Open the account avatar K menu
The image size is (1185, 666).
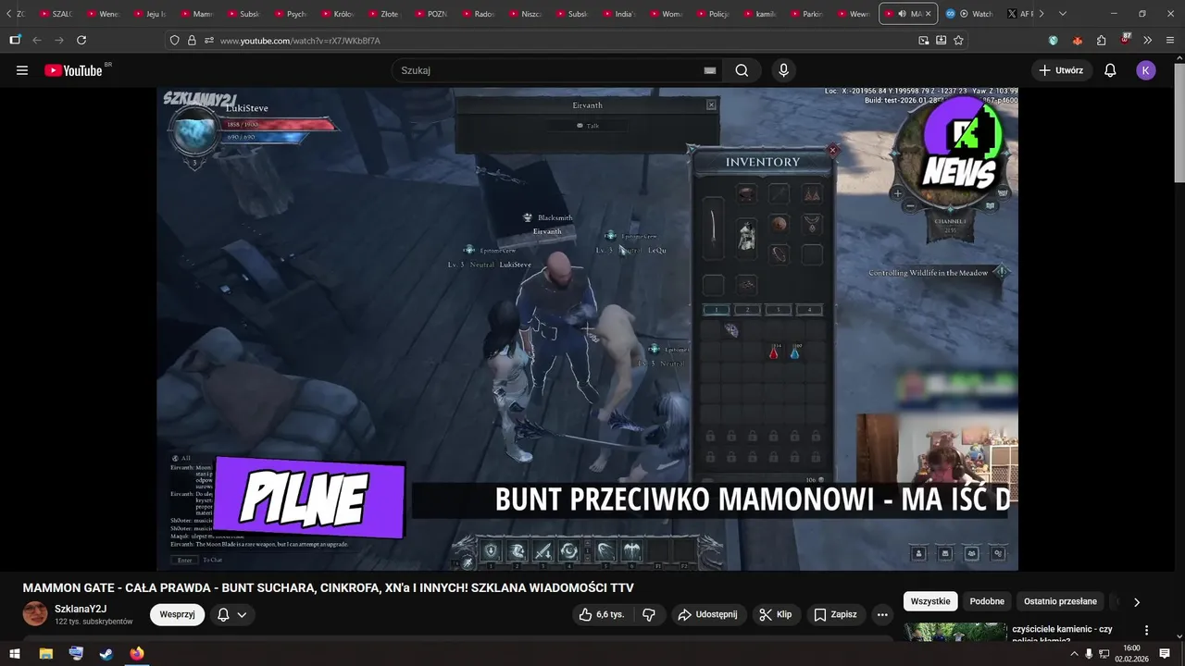click(1146, 70)
